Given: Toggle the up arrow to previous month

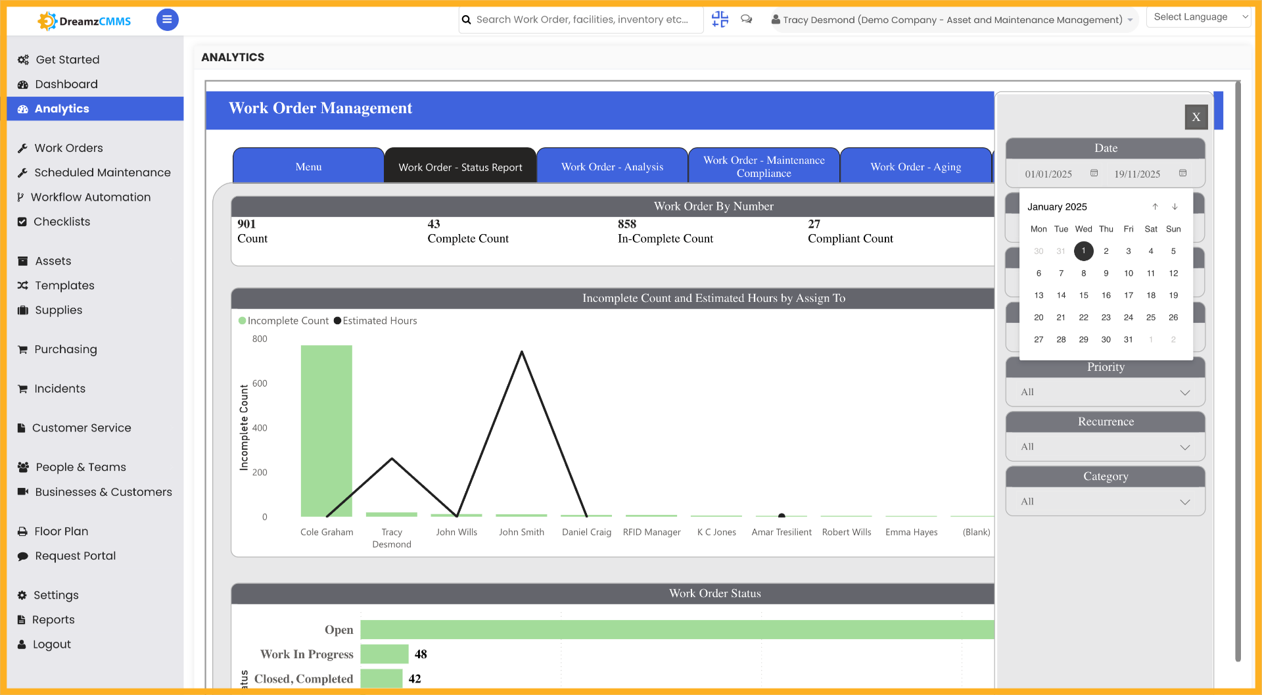Looking at the screenshot, I should (1155, 206).
